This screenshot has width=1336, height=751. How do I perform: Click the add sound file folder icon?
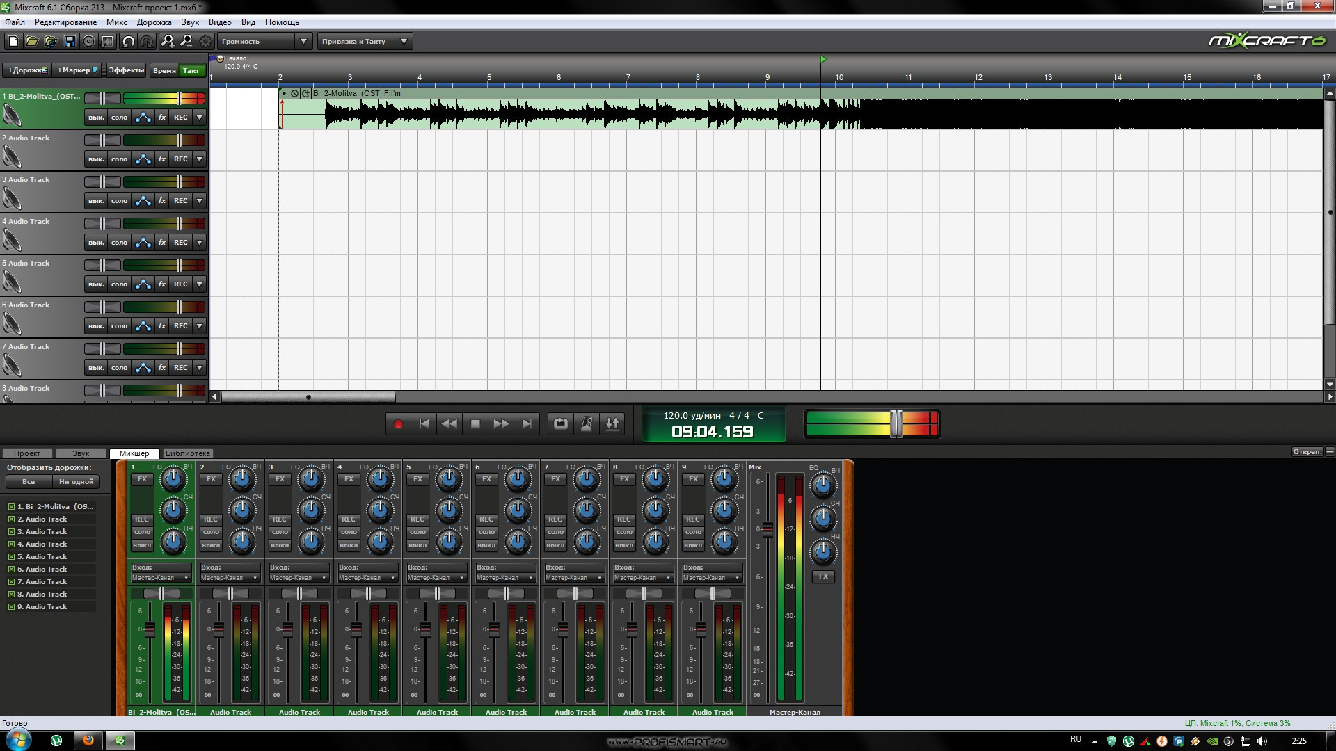pos(51,42)
